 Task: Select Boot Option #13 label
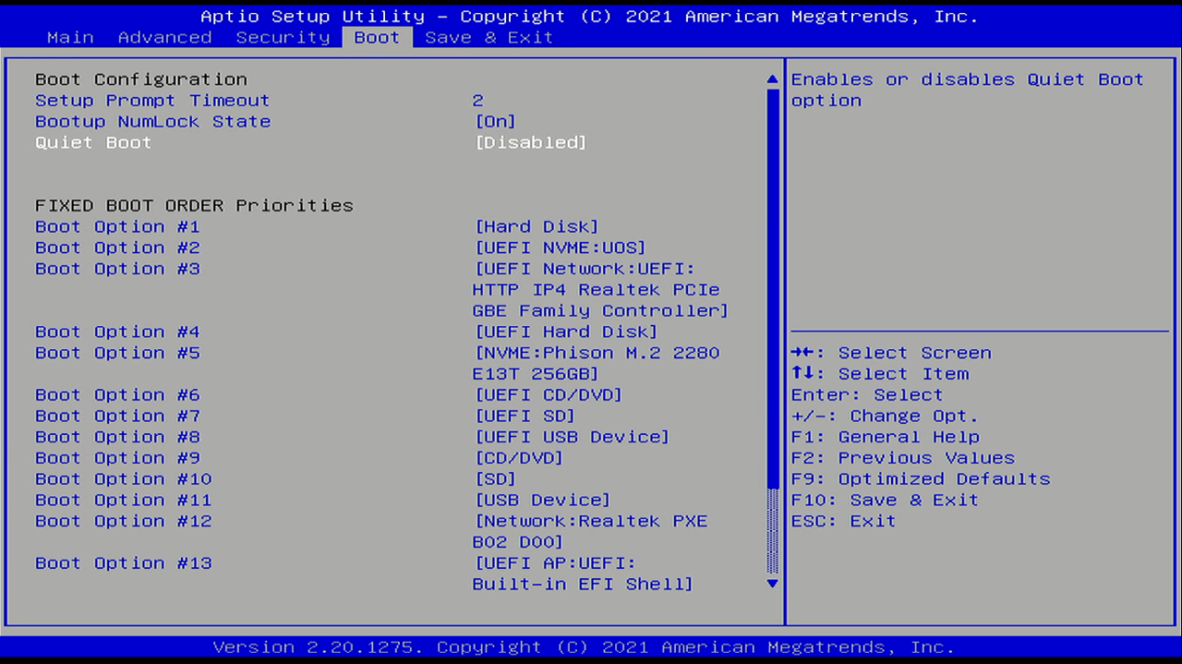point(123,563)
